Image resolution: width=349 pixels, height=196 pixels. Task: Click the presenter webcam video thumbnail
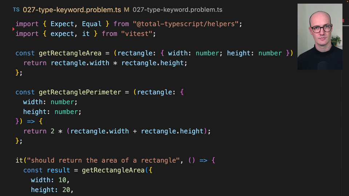click(x=320, y=37)
